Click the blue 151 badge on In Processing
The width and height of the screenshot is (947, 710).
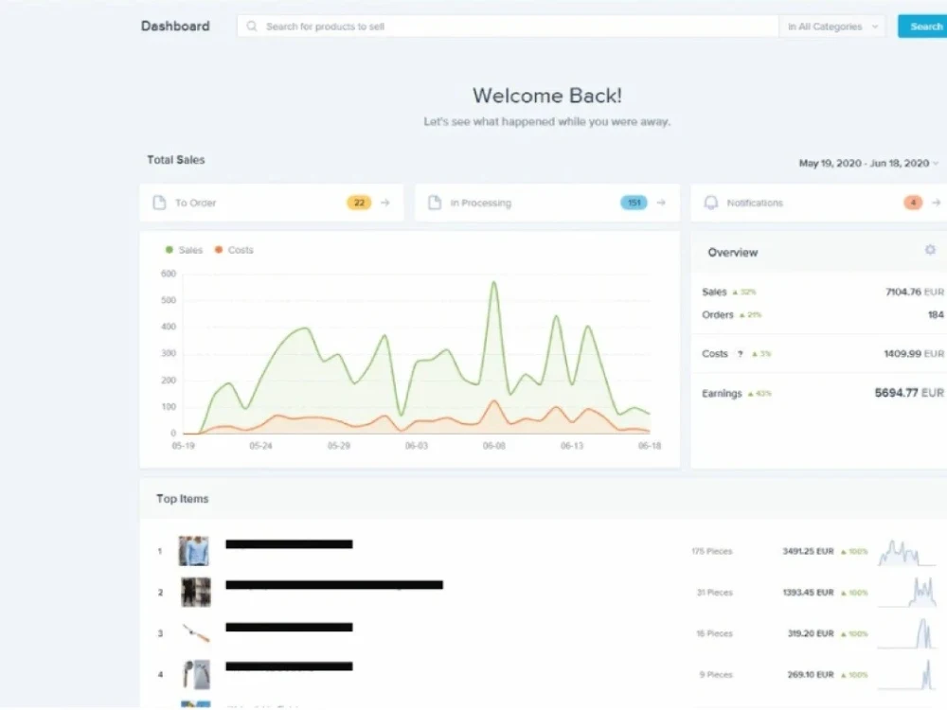[634, 203]
